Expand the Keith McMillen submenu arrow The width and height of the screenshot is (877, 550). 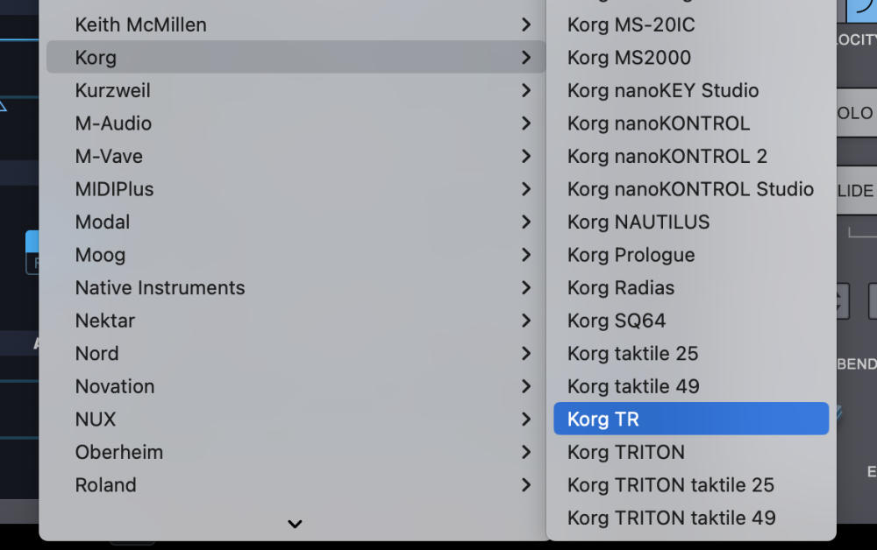tap(525, 25)
